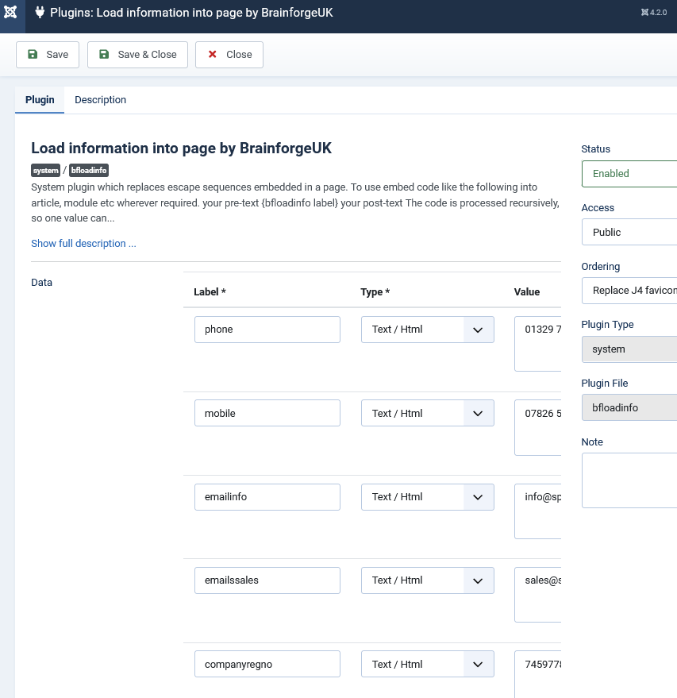Image resolution: width=677 pixels, height=698 pixels.
Task: Click the bfloadinfo badge
Action: point(89,171)
